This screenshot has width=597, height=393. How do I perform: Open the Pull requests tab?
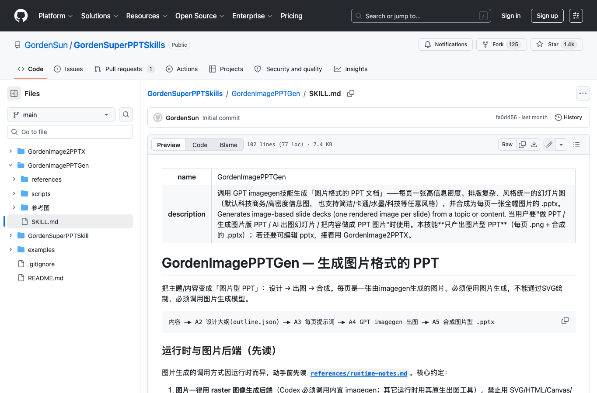coord(124,69)
